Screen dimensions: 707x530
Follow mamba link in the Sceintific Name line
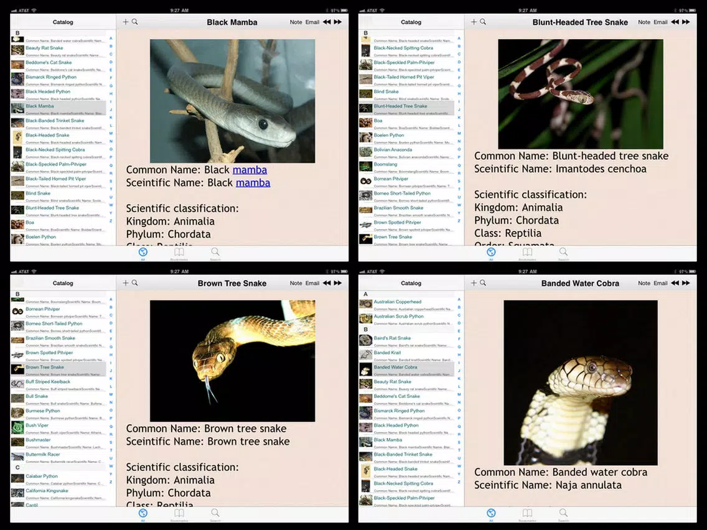pos(253,183)
